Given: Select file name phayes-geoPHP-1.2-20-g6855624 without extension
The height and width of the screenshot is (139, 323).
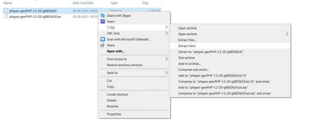Looking at the screenshot, I should click(x=33, y=11).
